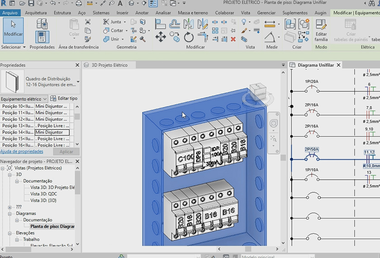Click the Move tool crossed-arrows icon

click(161, 37)
